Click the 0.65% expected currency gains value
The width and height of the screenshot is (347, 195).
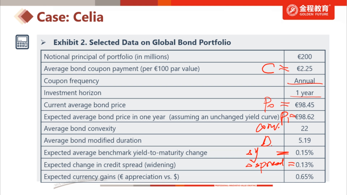[304, 177]
